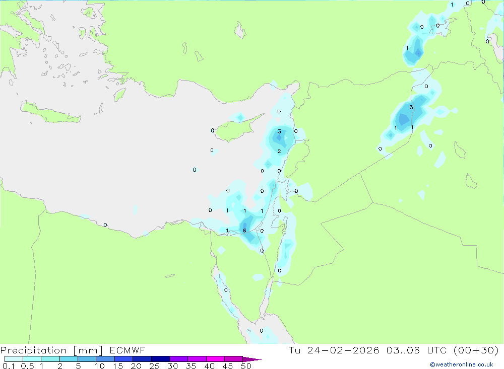Image resolution: width=504 pixels, height=369 pixels.
Task: Click the map value "2" below the "3"
Action: (279, 151)
